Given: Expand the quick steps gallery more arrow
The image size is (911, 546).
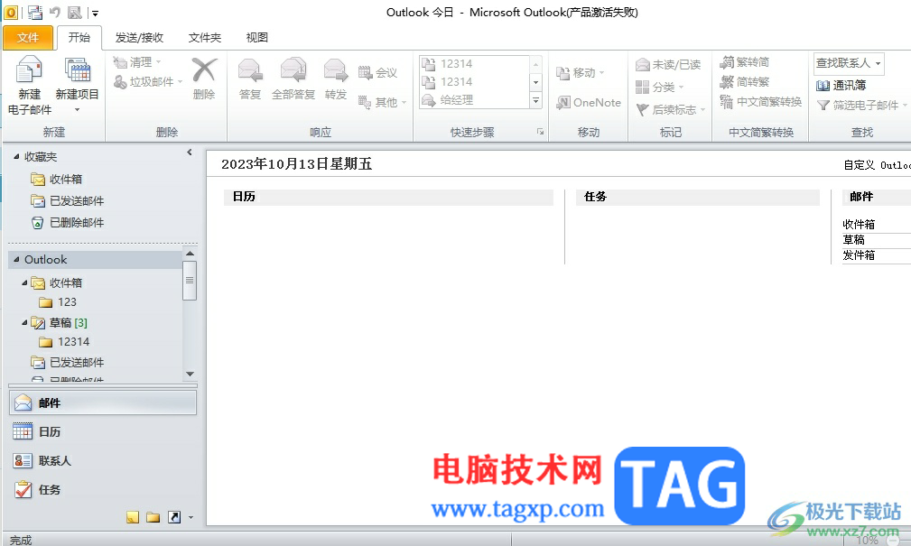Looking at the screenshot, I should pos(535,100).
